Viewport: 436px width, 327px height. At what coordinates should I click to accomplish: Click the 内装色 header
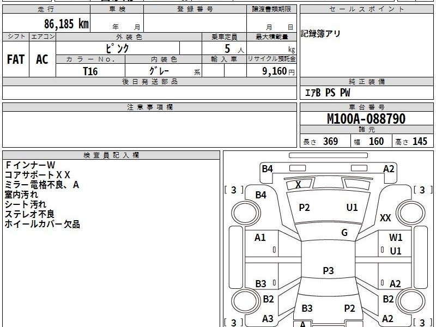click(163, 59)
